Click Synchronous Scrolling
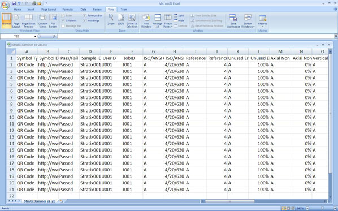 [x=206, y=21]
